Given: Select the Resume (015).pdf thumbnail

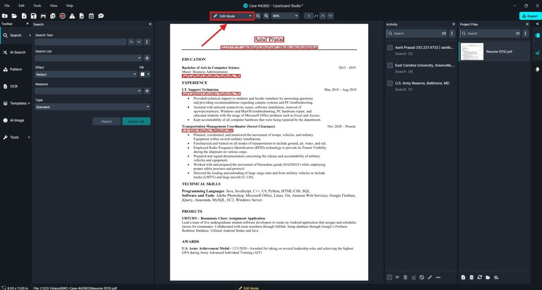Looking at the screenshot, I should (472, 51).
